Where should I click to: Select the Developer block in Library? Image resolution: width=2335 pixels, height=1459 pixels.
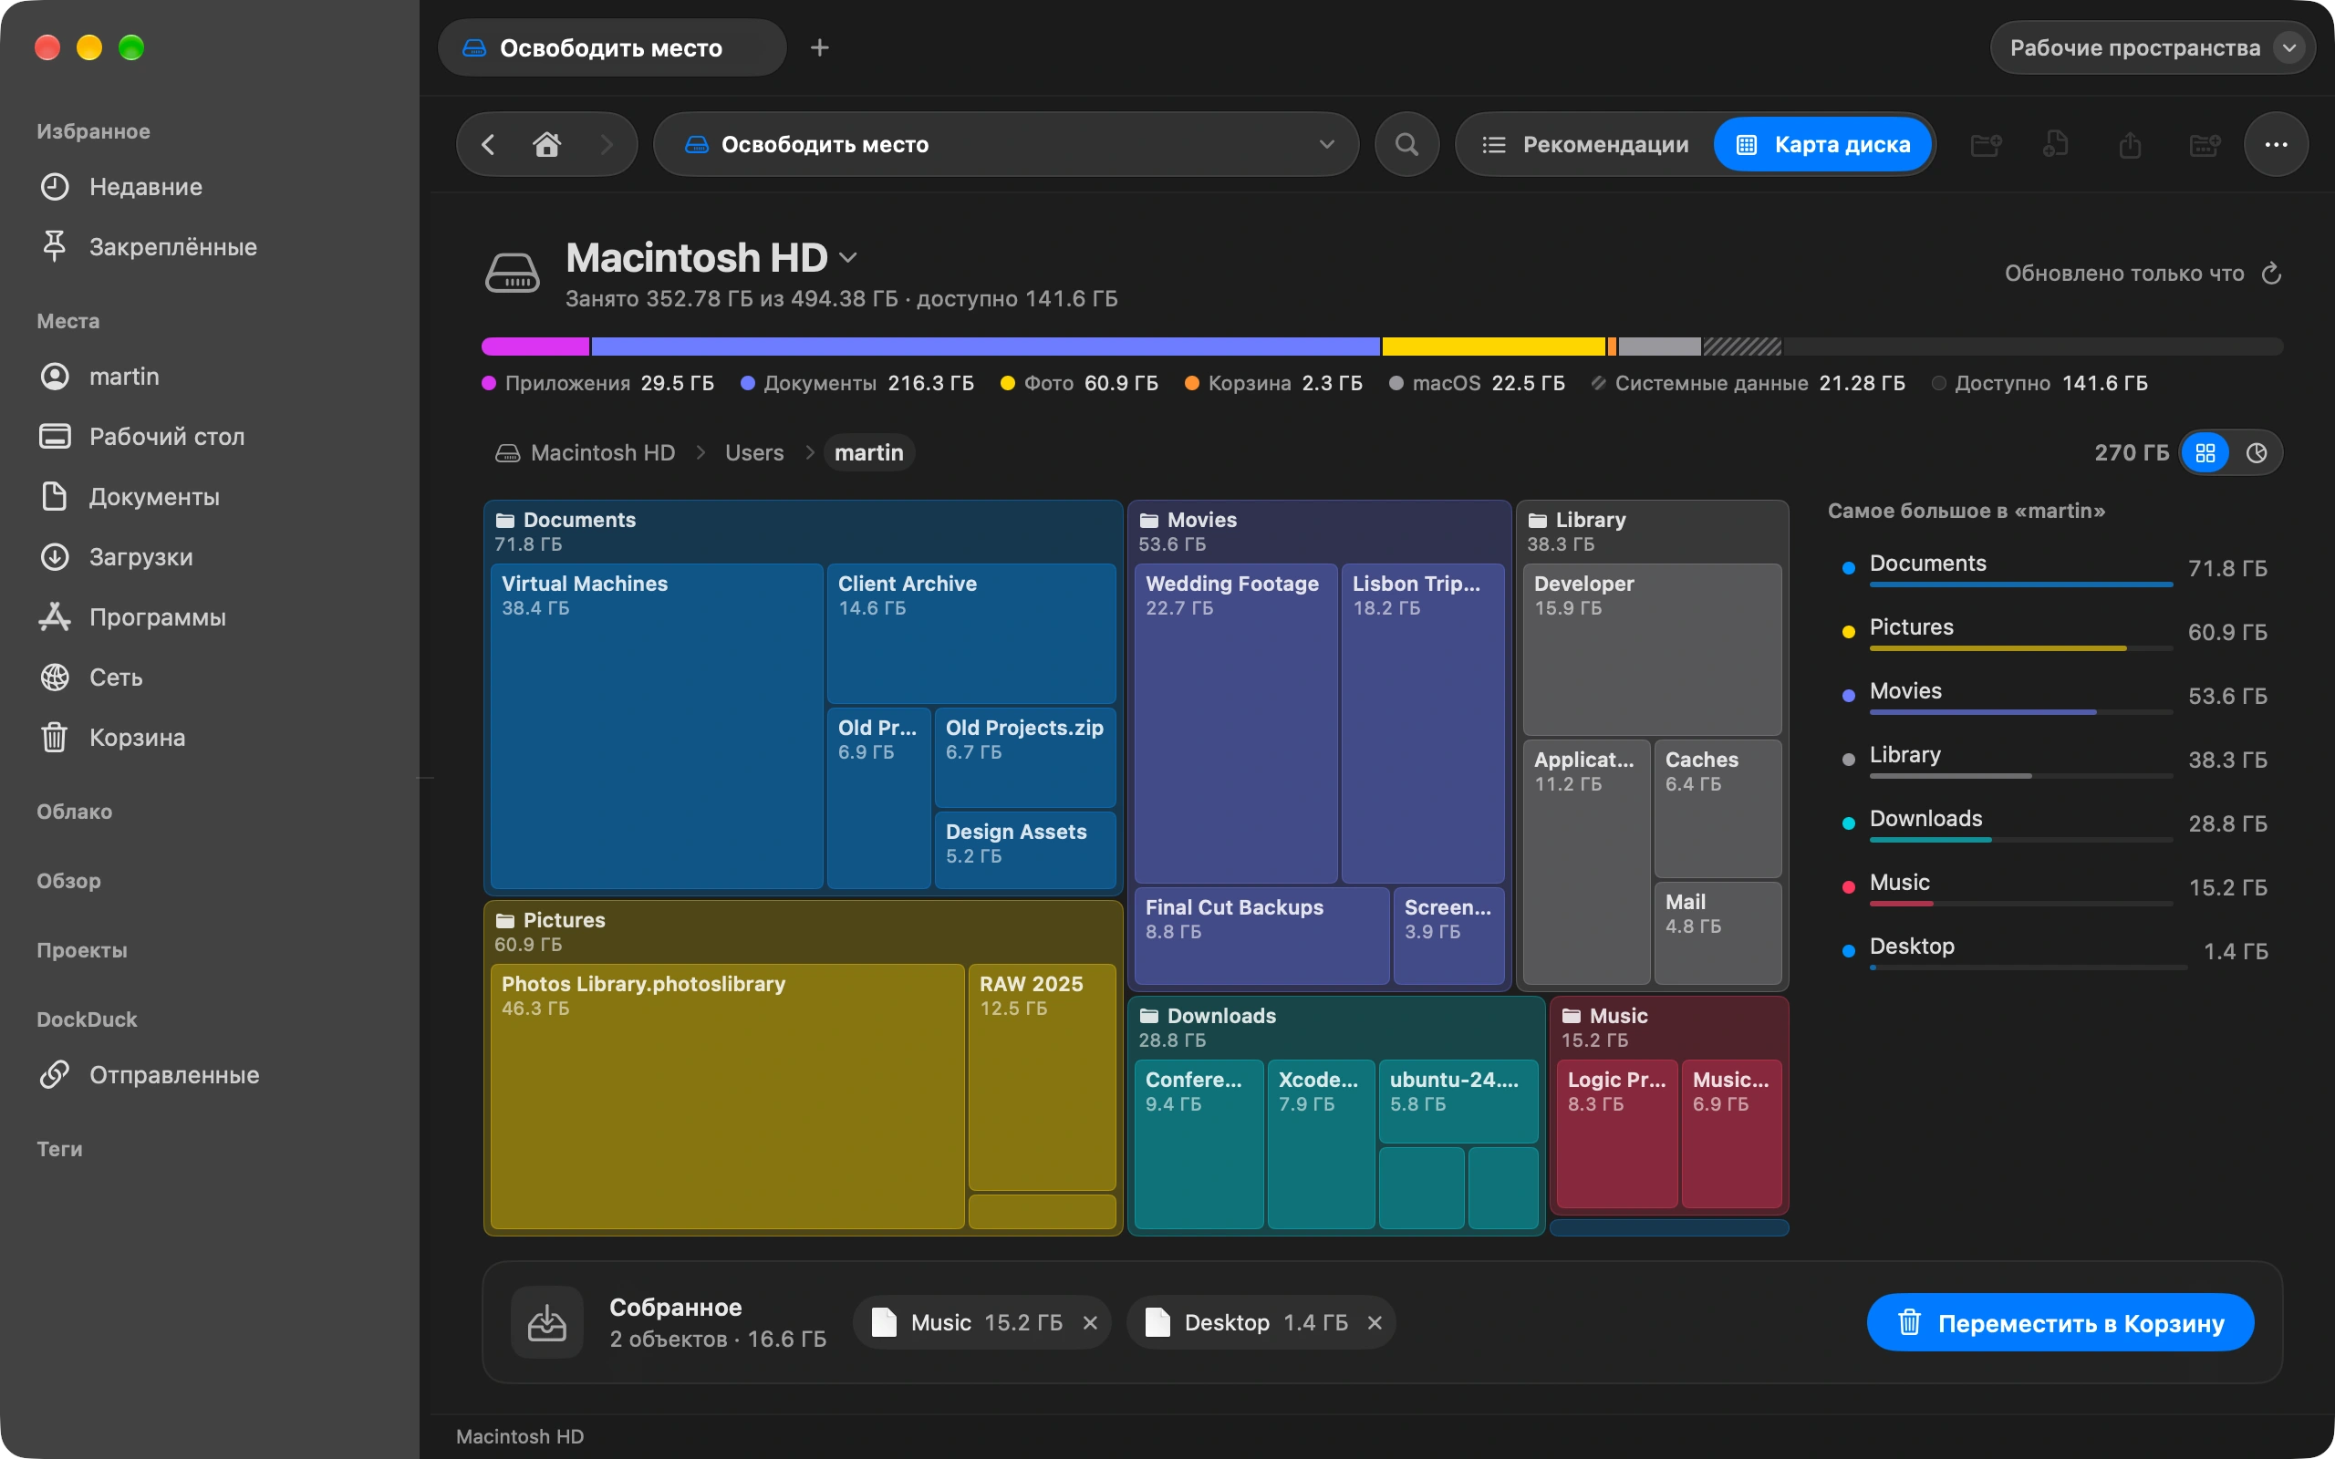(1652, 649)
